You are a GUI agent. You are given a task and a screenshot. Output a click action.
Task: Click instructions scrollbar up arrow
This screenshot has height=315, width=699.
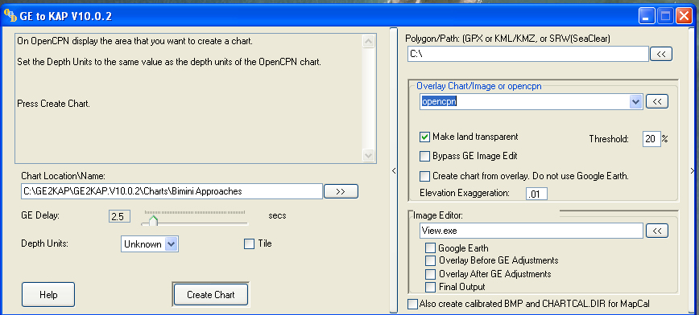[369, 41]
